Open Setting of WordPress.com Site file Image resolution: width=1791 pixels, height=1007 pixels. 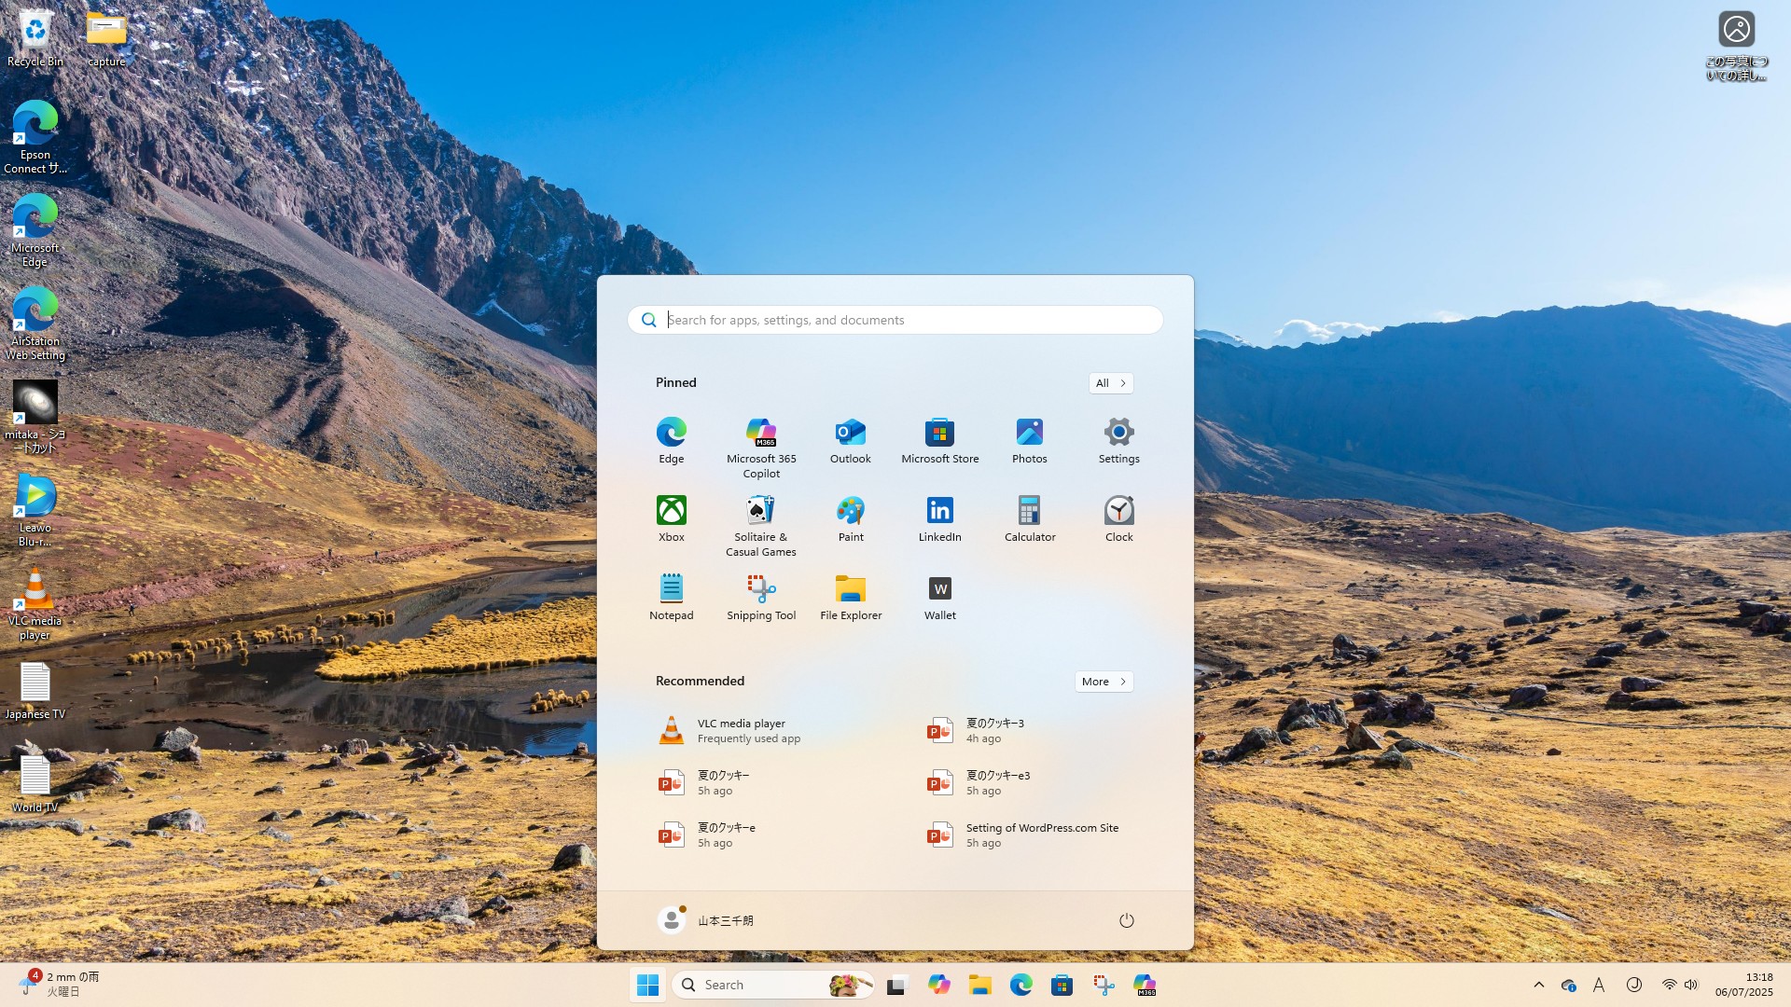(x=1029, y=835)
